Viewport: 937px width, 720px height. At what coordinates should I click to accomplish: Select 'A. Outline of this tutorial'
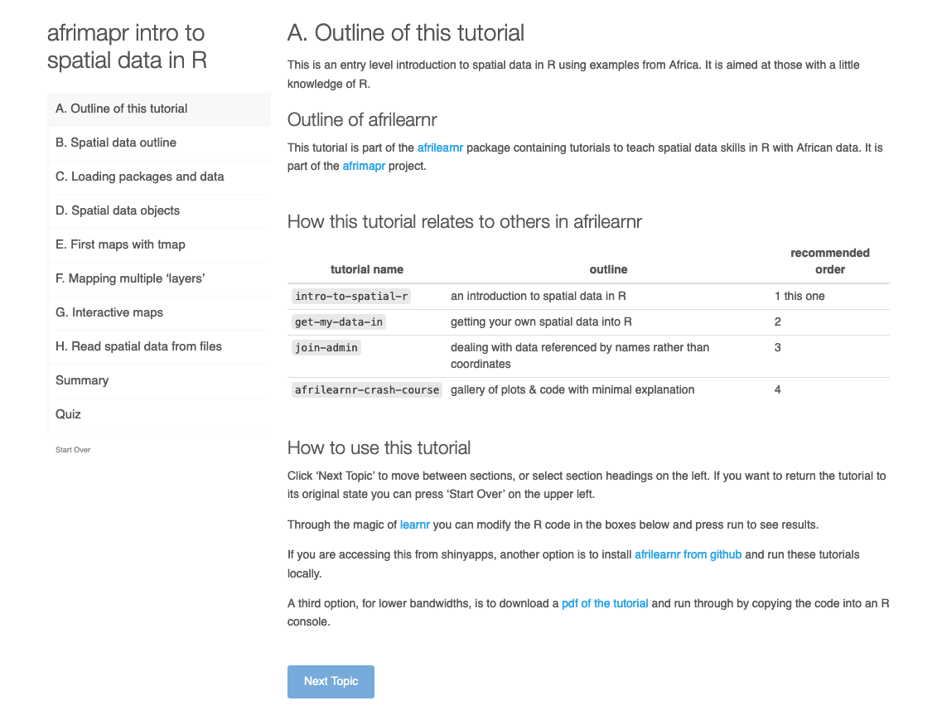tap(121, 109)
